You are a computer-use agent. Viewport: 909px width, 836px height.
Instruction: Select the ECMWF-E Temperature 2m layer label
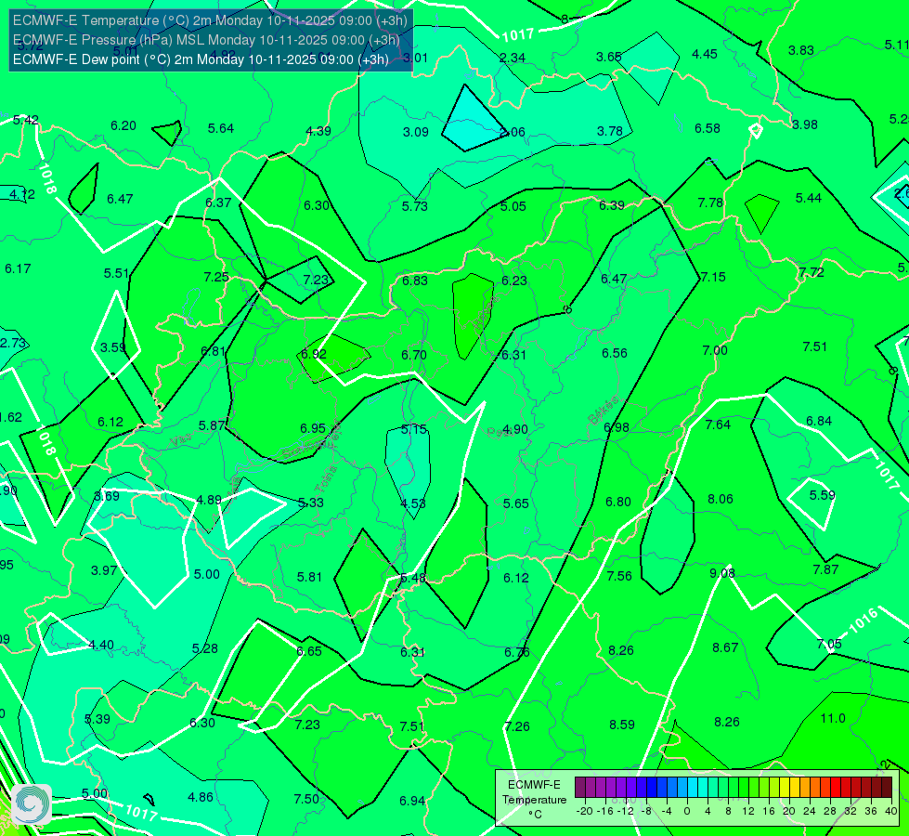(x=210, y=20)
